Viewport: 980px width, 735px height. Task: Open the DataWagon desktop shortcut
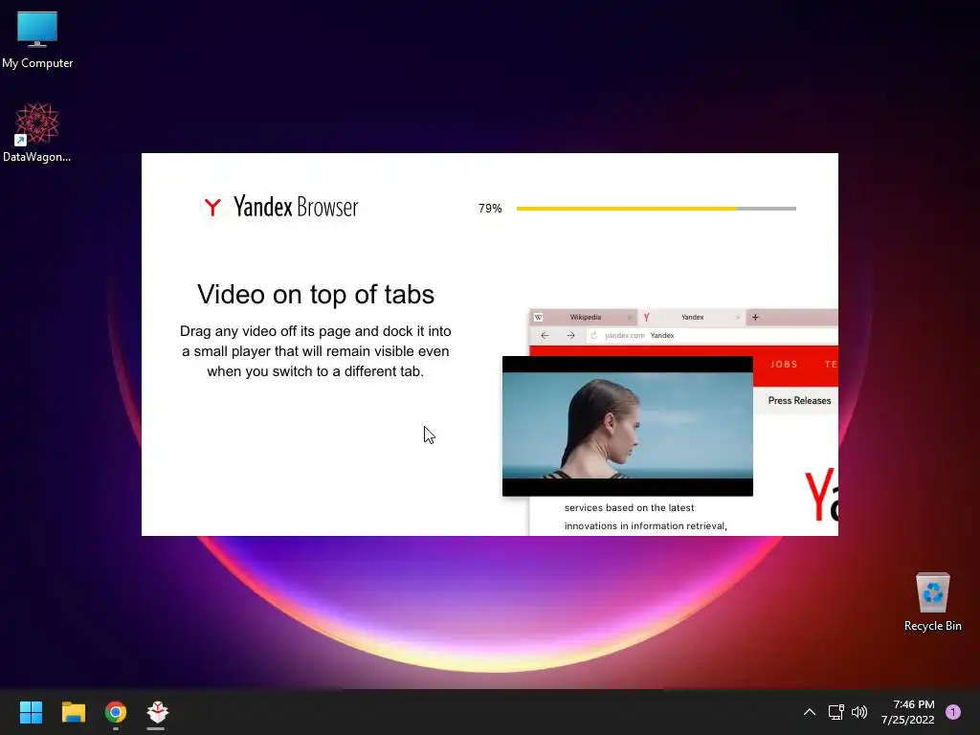(37, 132)
